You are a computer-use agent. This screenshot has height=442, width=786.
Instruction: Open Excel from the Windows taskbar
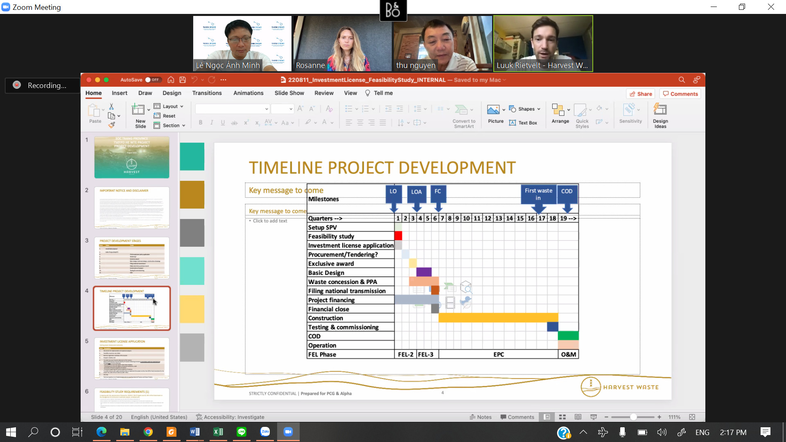pos(218,432)
